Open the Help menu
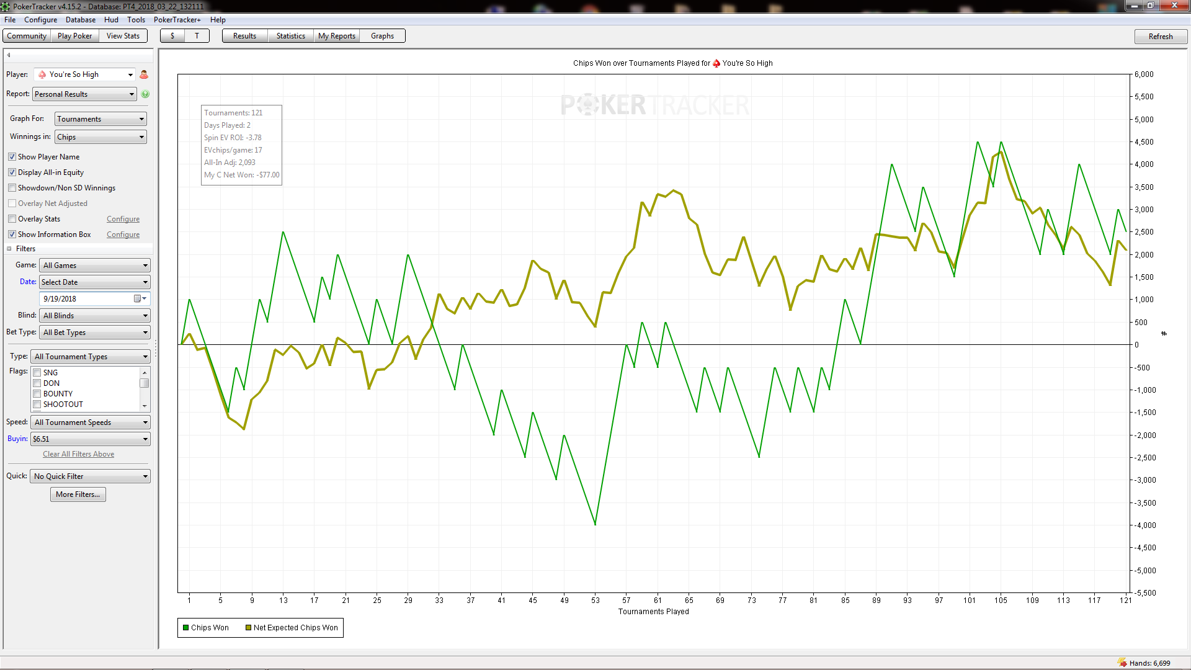This screenshot has height=670, width=1191. pyautogui.click(x=218, y=20)
